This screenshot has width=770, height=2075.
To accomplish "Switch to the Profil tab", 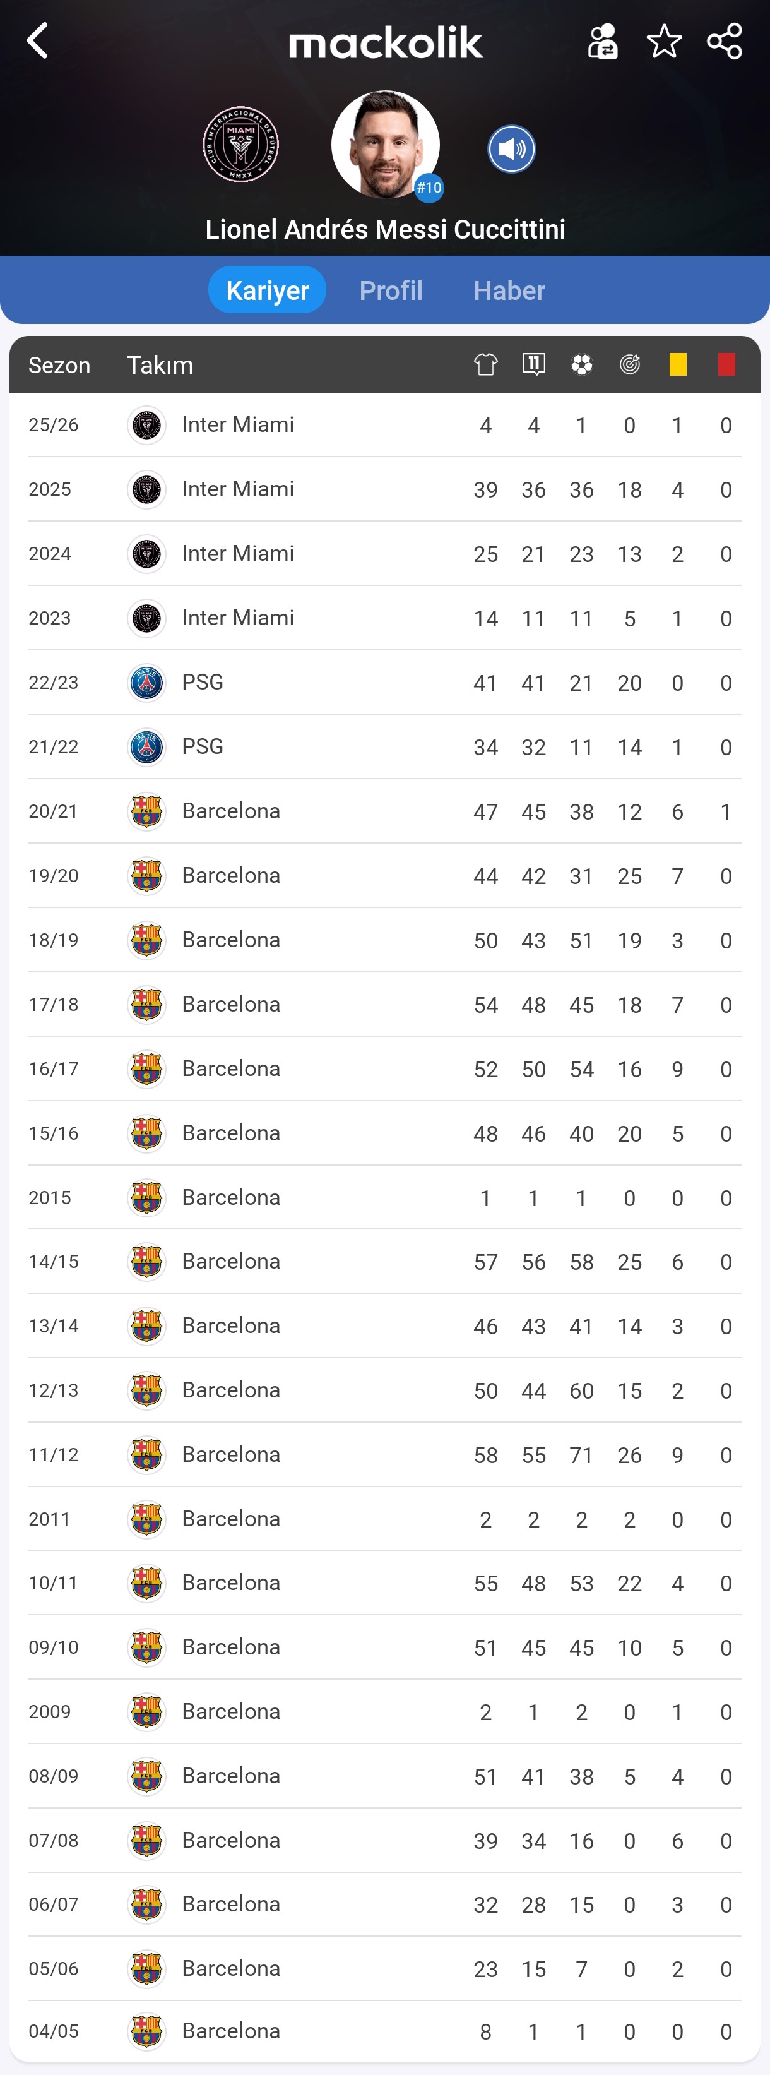I will 391,290.
